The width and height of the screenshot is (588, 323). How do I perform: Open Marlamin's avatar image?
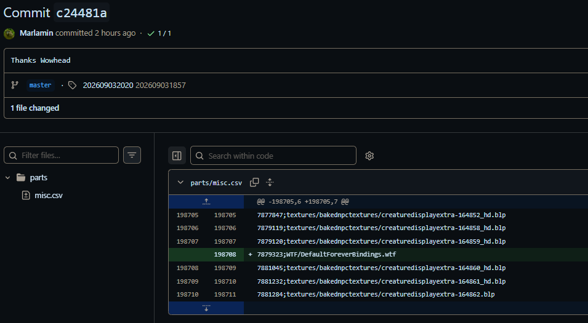pos(9,33)
